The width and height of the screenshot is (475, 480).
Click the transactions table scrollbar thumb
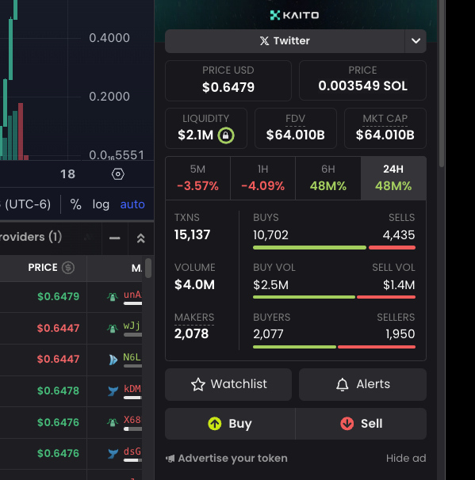148,269
